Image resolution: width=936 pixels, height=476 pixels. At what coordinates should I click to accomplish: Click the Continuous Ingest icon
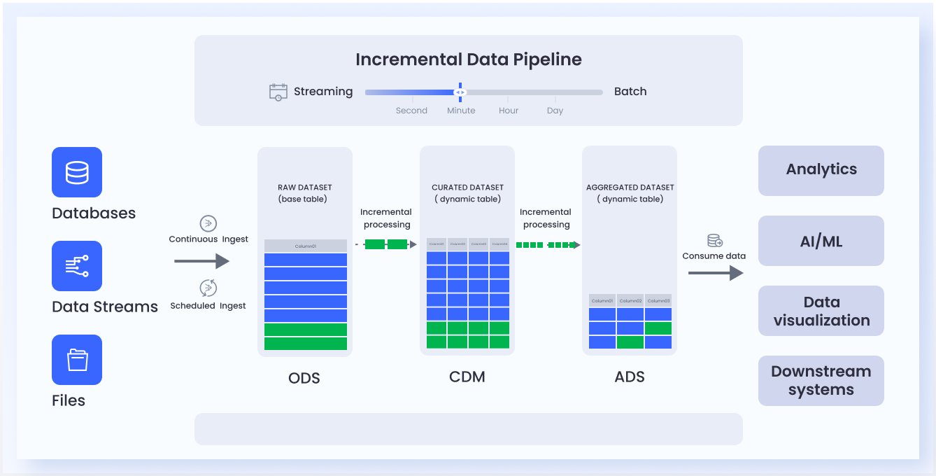[x=208, y=223]
